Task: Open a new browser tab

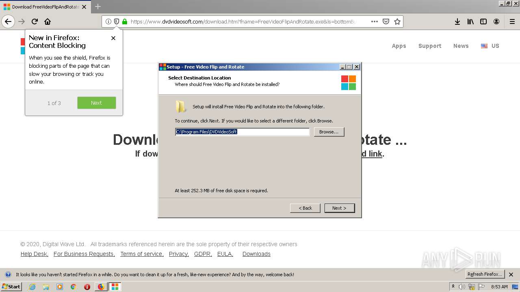Action: pos(98,6)
